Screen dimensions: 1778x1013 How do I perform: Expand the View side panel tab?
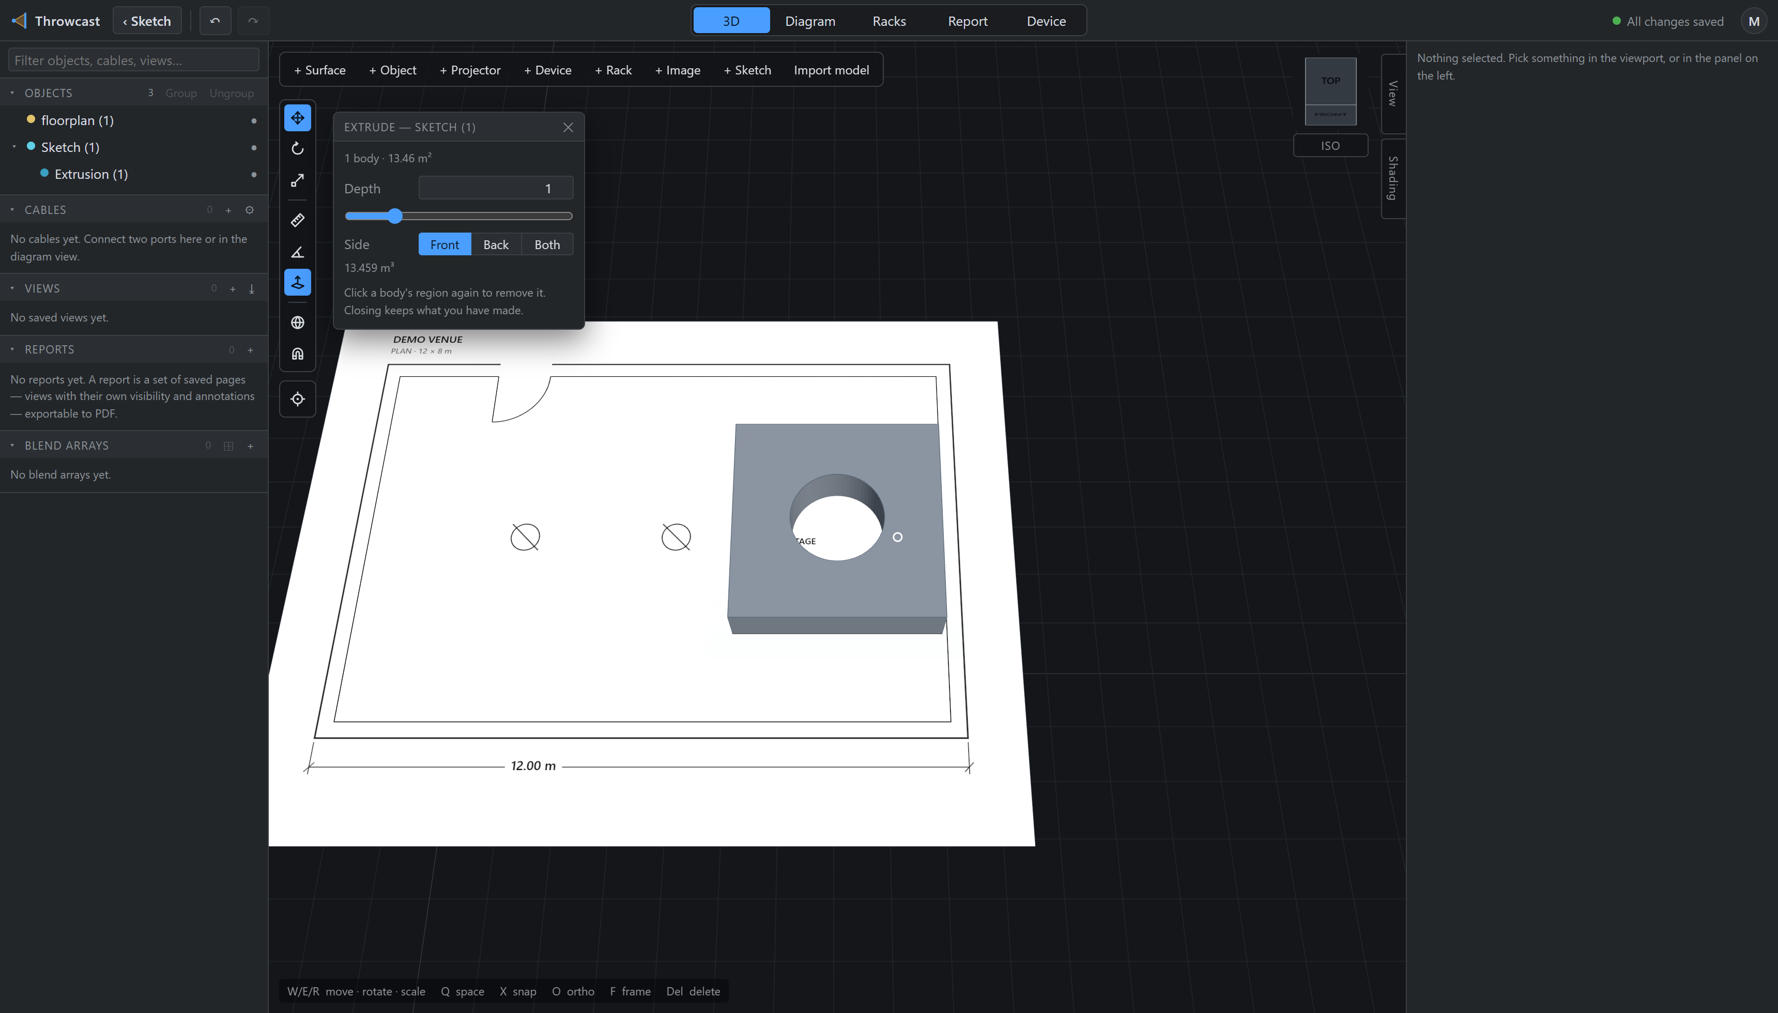point(1392,94)
